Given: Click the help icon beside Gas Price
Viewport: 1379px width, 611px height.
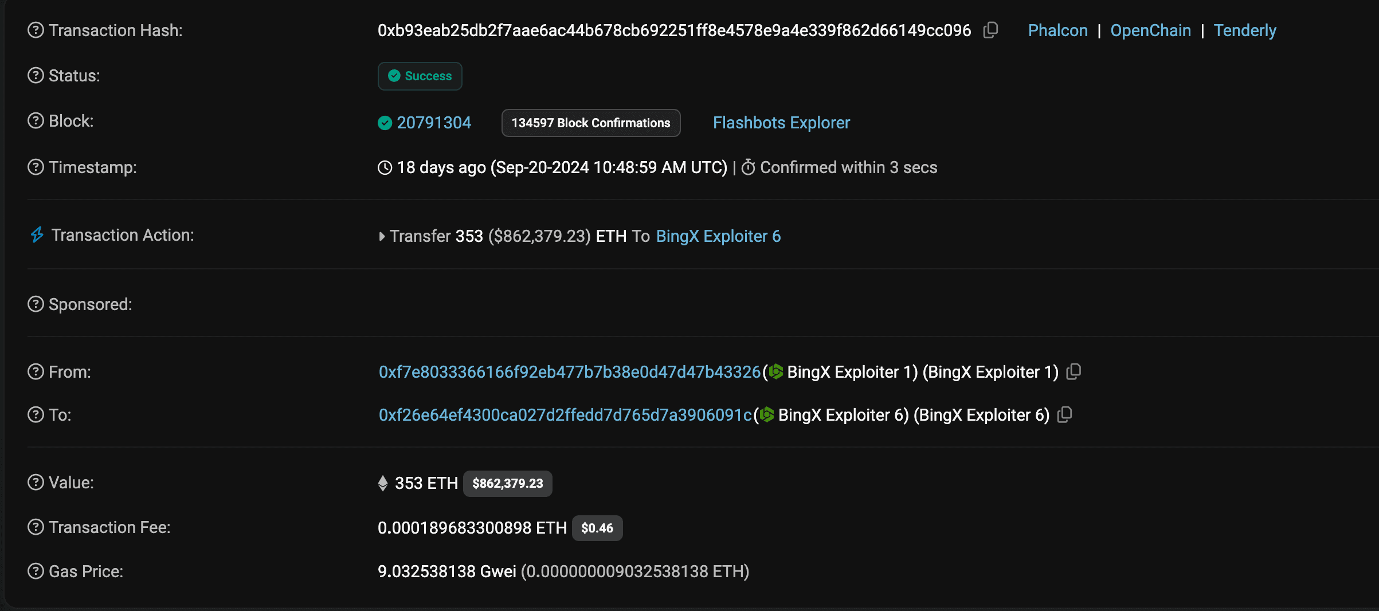Looking at the screenshot, I should point(36,571).
